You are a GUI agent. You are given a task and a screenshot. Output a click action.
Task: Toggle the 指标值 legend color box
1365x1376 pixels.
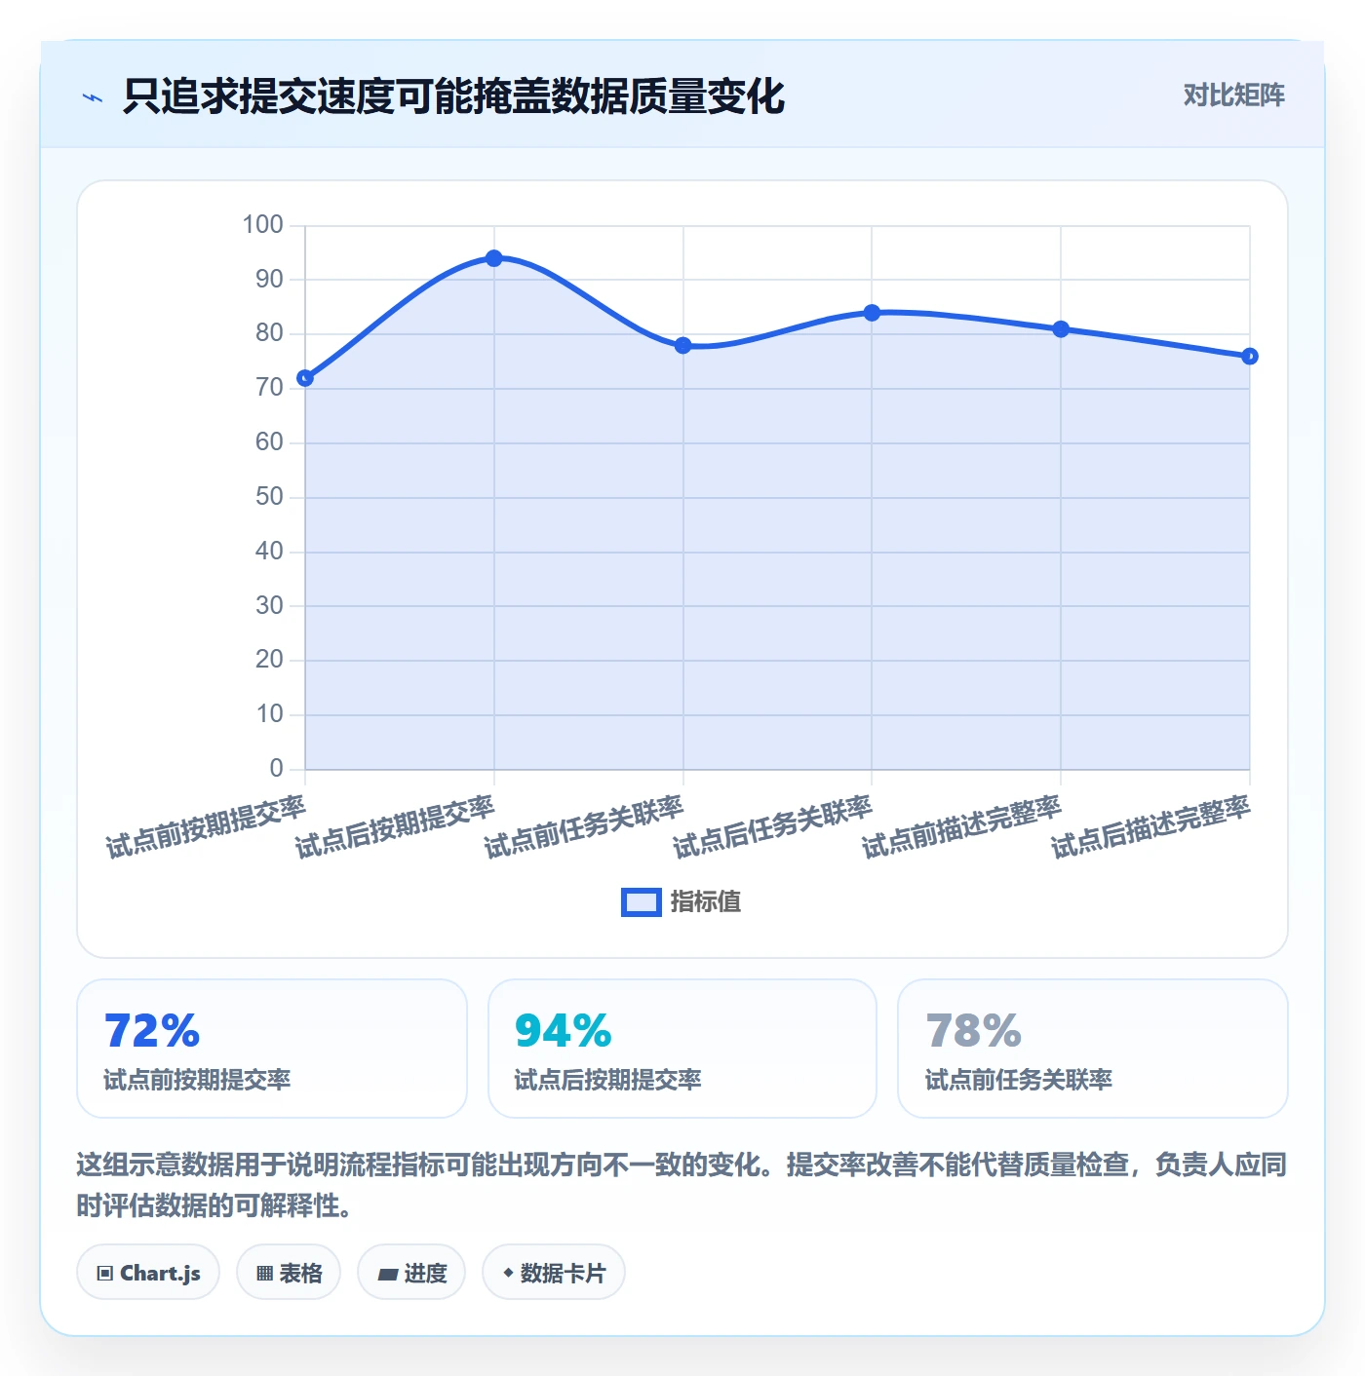click(642, 902)
